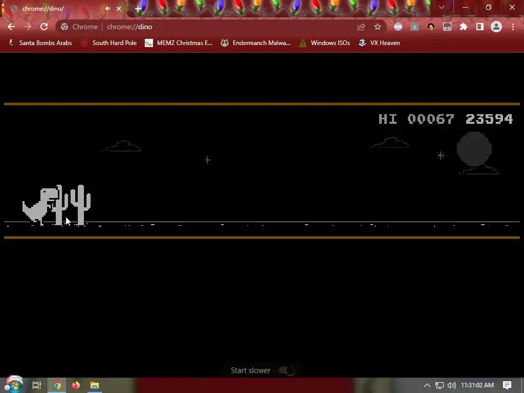Screen dimensions: 524x393
Task: Bookmark this tab with the star icon
Action: pos(377,27)
